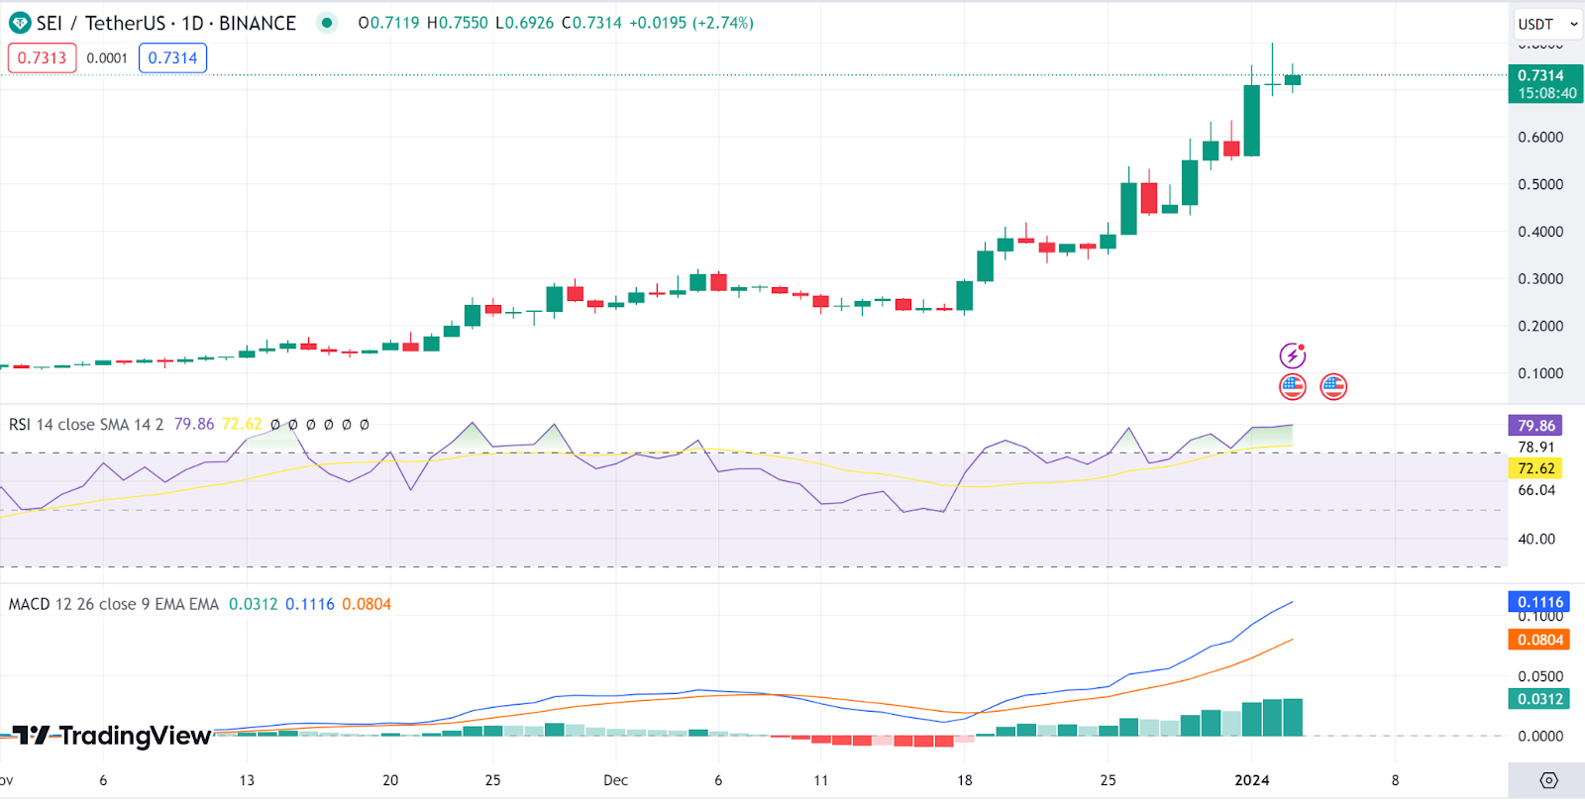Click the SEI / TetherUS symbol title
Image resolution: width=1585 pixels, height=804 pixels.
(x=166, y=23)
